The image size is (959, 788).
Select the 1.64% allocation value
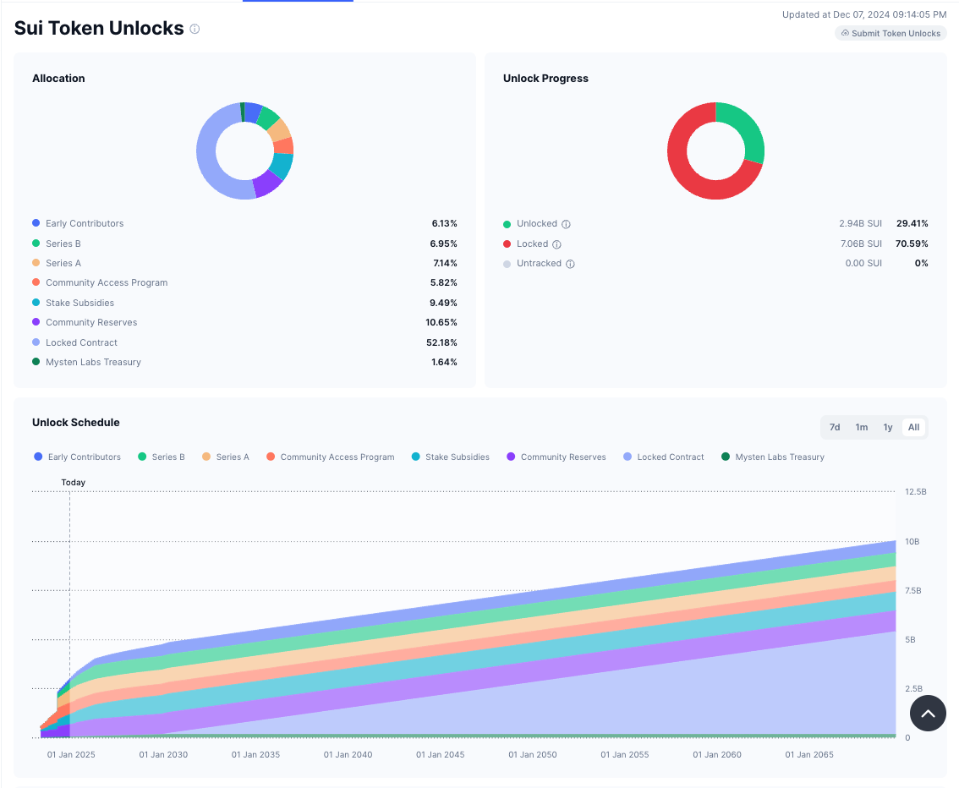(x=444, y=362)
